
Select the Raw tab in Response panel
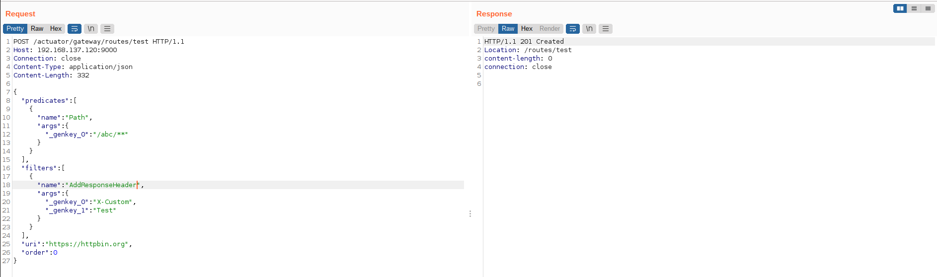tap(508, 29)
